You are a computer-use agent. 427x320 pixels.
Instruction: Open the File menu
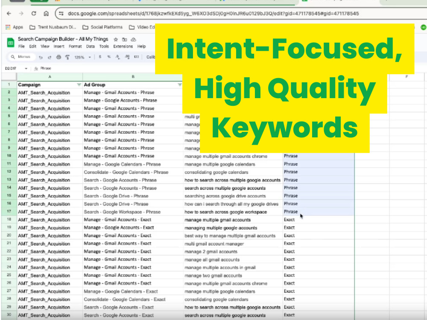21,47
